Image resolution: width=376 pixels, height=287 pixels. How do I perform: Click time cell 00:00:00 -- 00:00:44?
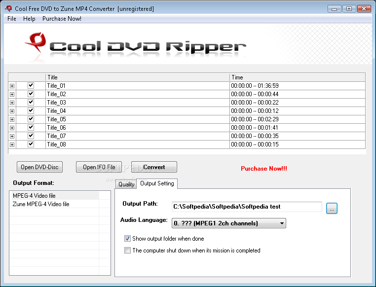[298, 94]
